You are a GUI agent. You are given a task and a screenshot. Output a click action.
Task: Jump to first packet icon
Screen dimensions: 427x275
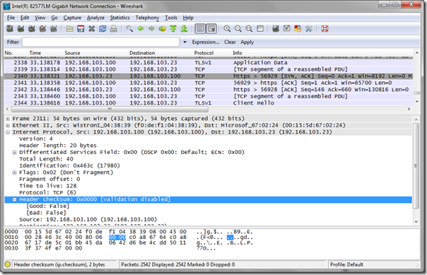tap(173, 28)
